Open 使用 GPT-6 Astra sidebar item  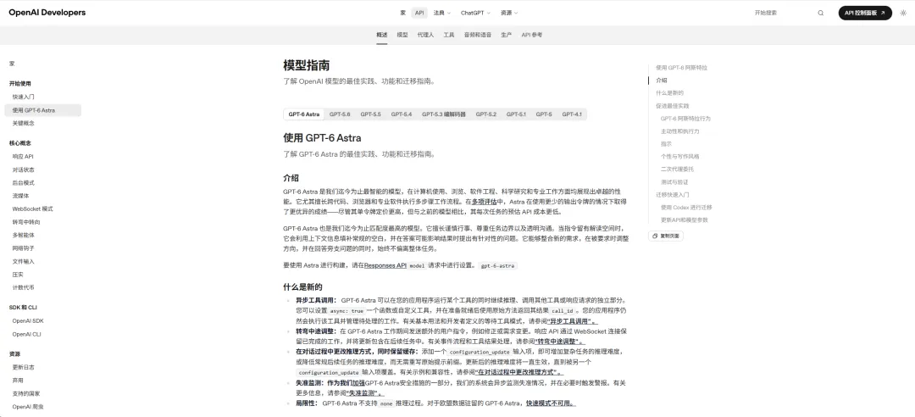[42, 110]
